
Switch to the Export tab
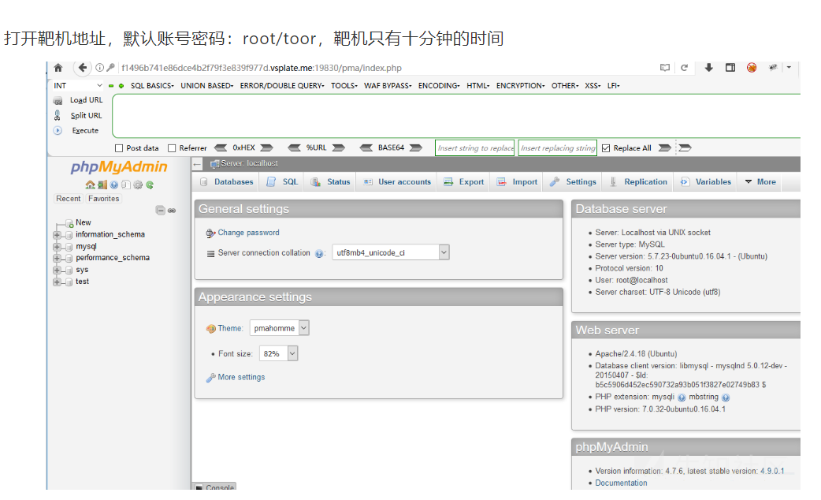(464, 182)
